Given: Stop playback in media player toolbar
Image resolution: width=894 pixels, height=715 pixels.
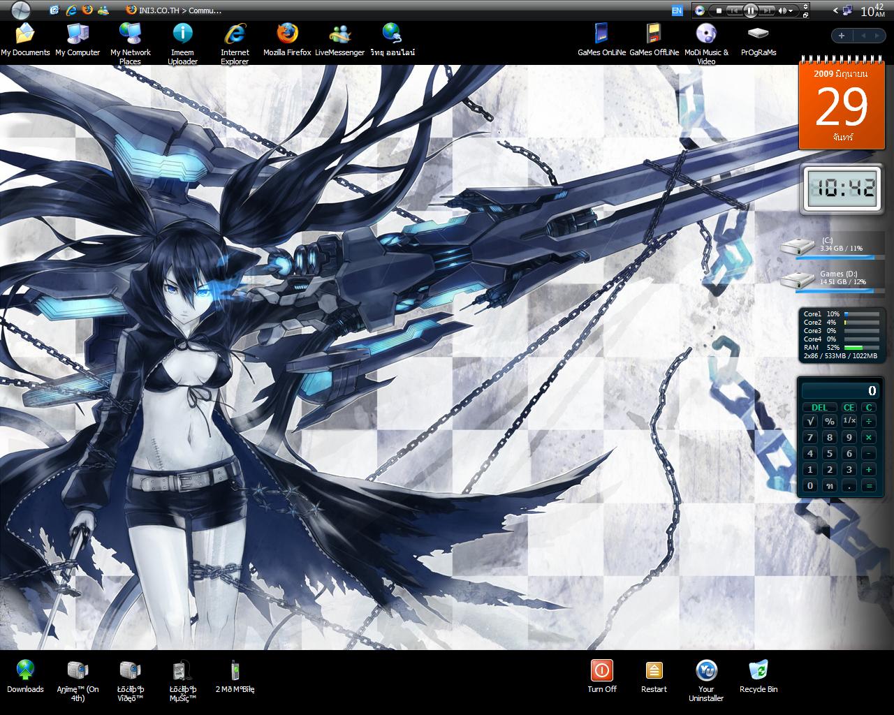Looking at the screenshot, I should click(718, 10).
